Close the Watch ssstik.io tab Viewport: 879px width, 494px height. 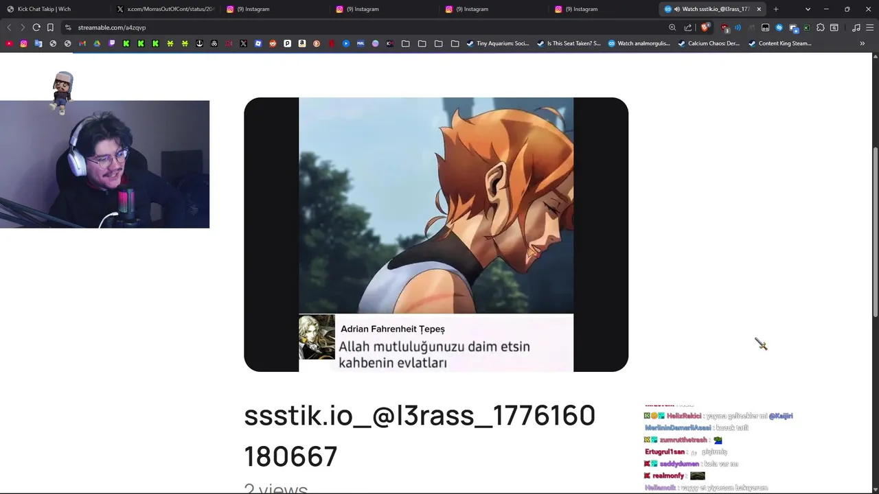click(759, 9)
